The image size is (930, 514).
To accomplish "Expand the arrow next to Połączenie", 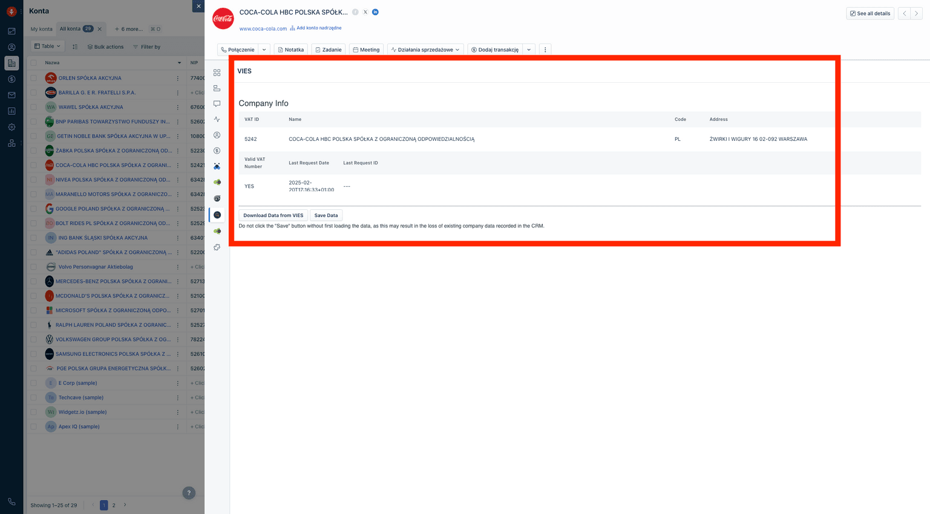I will (x=264, y=50).
